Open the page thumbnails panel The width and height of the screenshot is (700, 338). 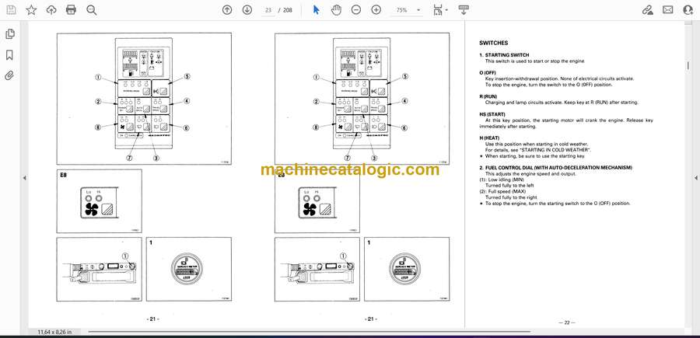click(10, 34)
